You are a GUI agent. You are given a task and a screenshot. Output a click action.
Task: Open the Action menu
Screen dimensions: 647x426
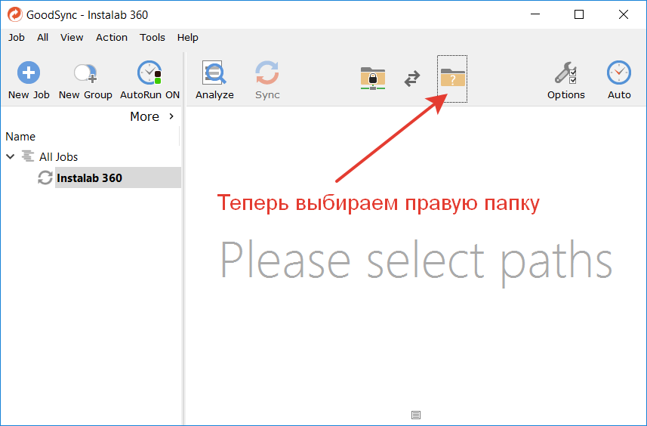pyautogui.click(x=112, y=38)
